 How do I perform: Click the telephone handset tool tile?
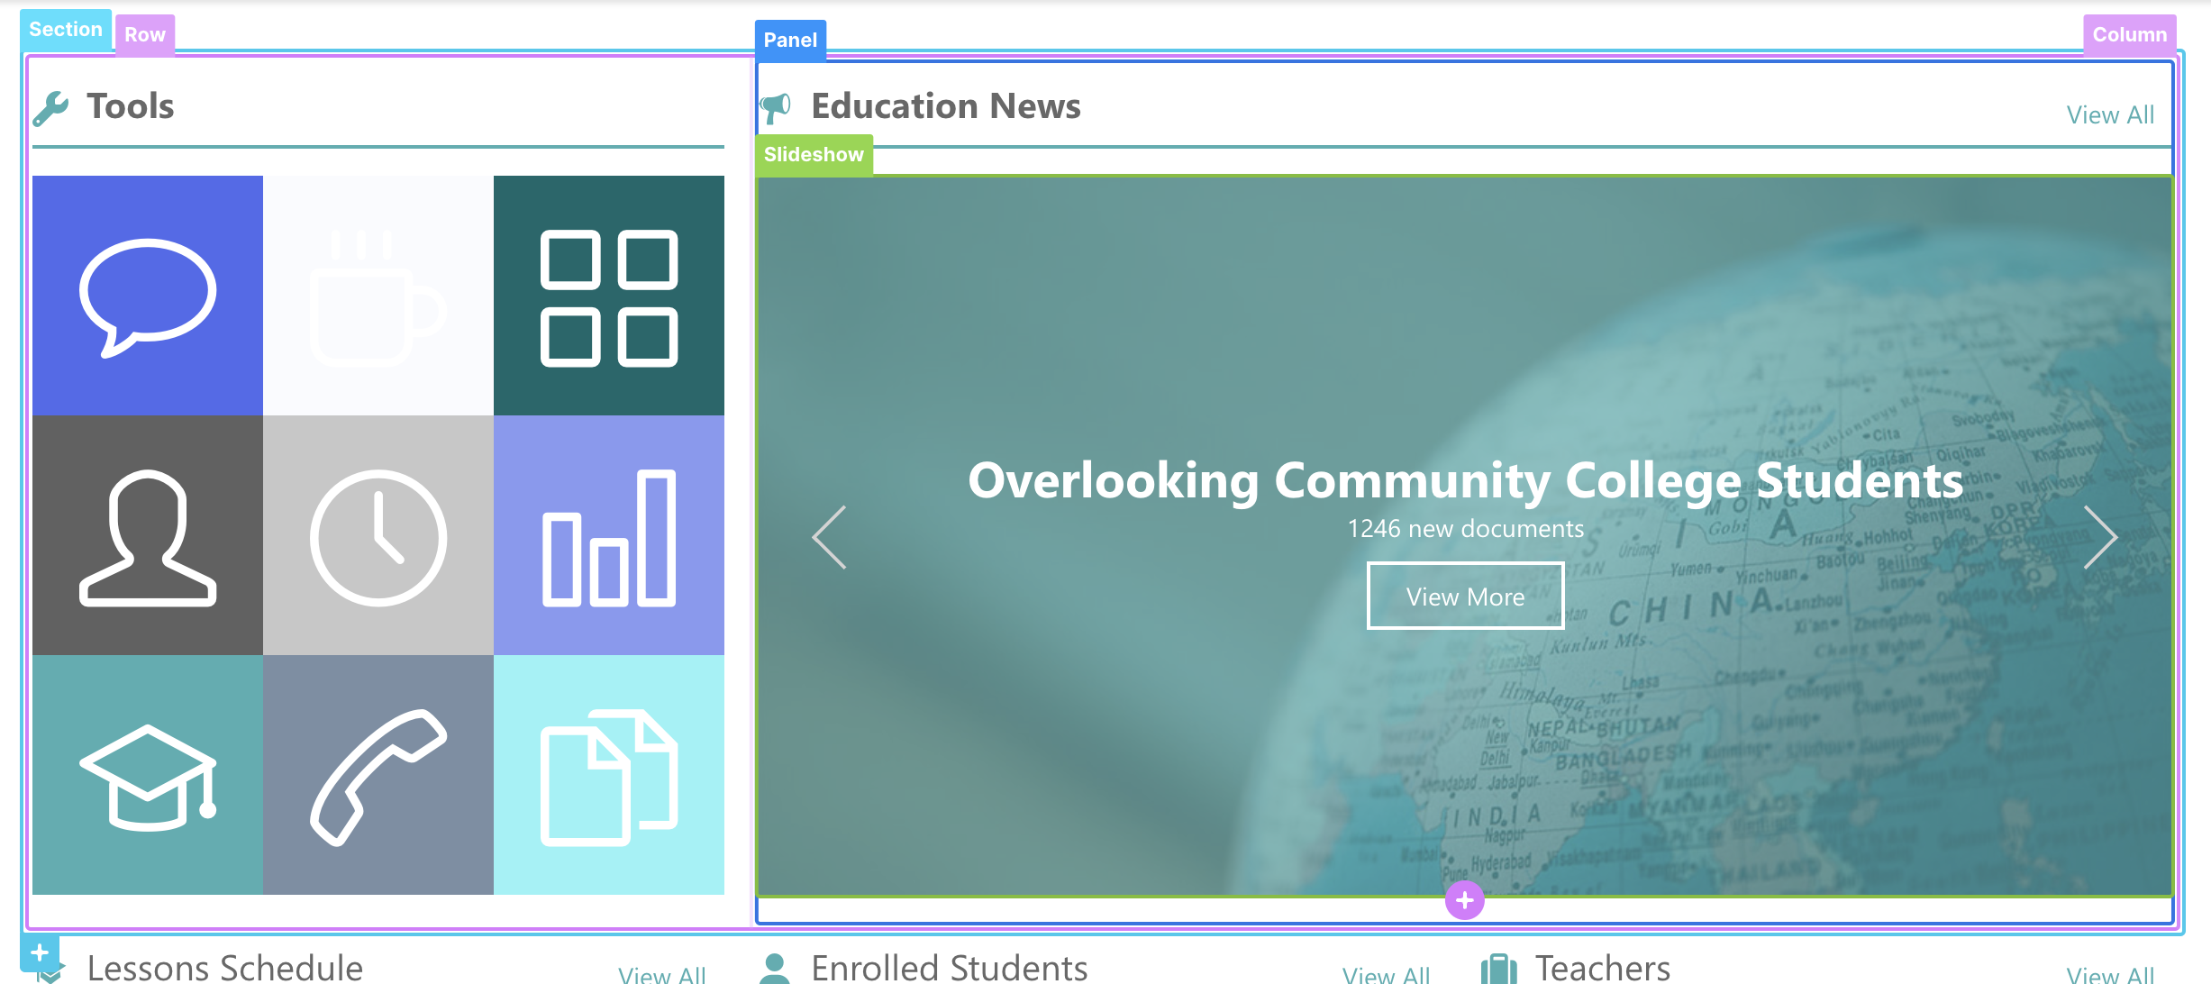point(378,775)
